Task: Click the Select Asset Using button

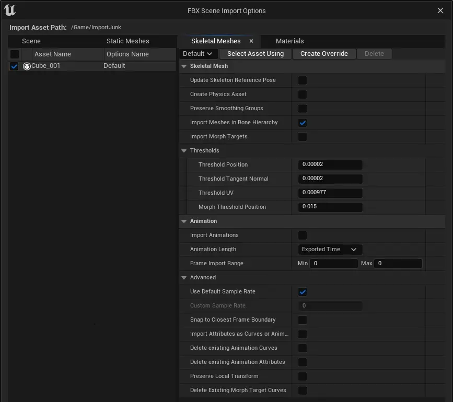Action: 255,54
